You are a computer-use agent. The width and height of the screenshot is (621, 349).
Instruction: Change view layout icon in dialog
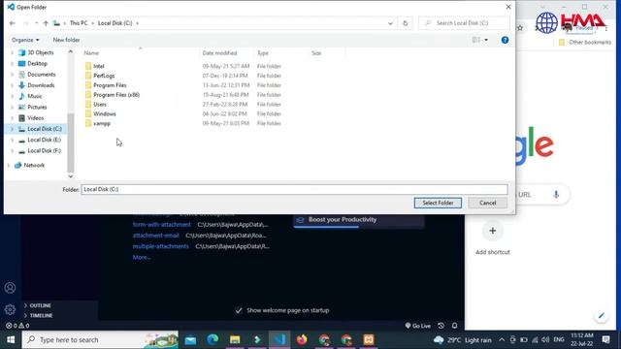(x=476, y=40)
